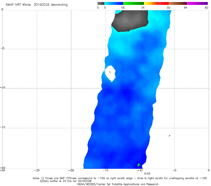Click the color bar label '64'

(186, 8)
